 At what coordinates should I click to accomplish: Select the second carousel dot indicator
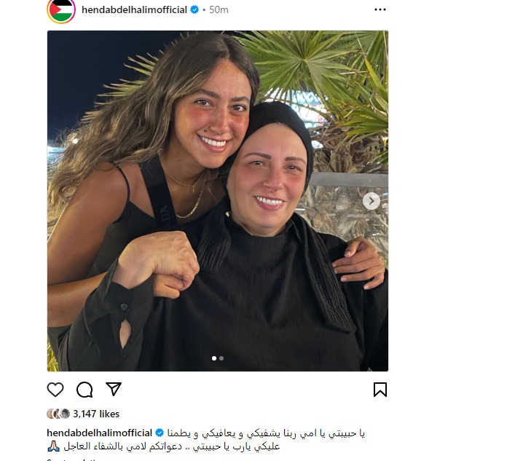tap(221, 358)
